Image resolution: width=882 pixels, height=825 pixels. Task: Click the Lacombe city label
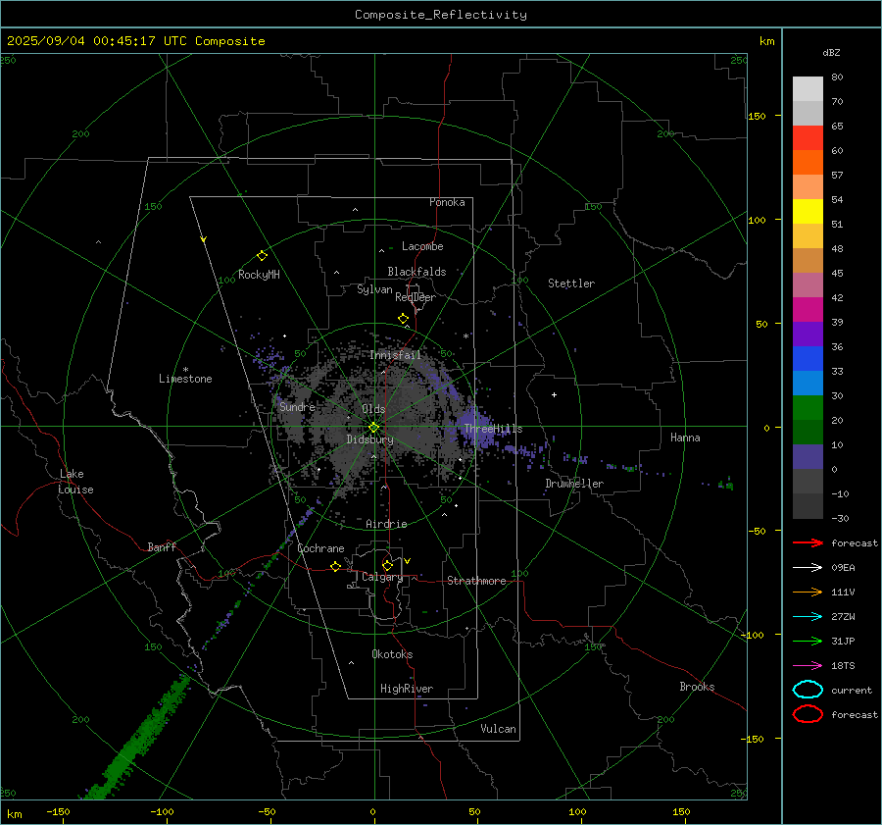click(x=422, y=246)
